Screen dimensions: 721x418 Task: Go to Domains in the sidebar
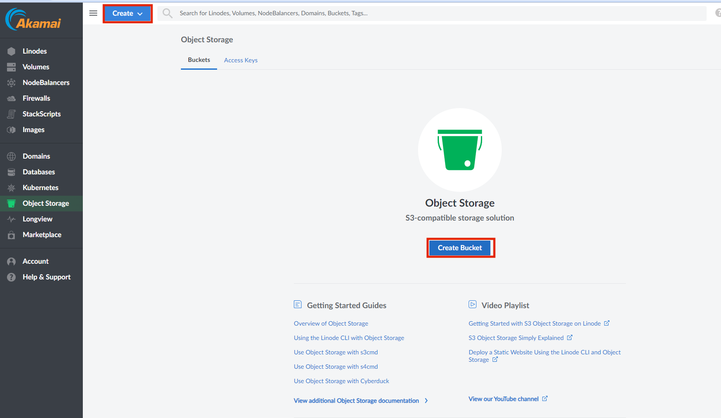tap(36, 156)
